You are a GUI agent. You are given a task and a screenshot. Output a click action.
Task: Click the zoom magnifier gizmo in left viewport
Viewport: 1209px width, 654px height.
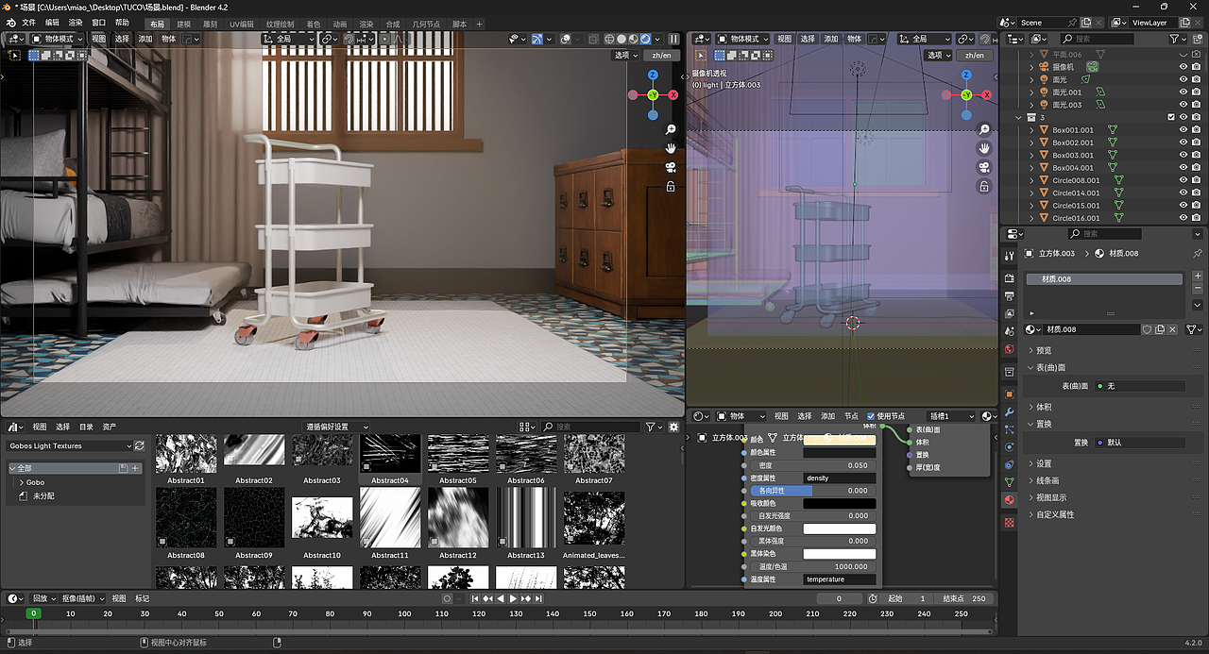click(671, 129)
